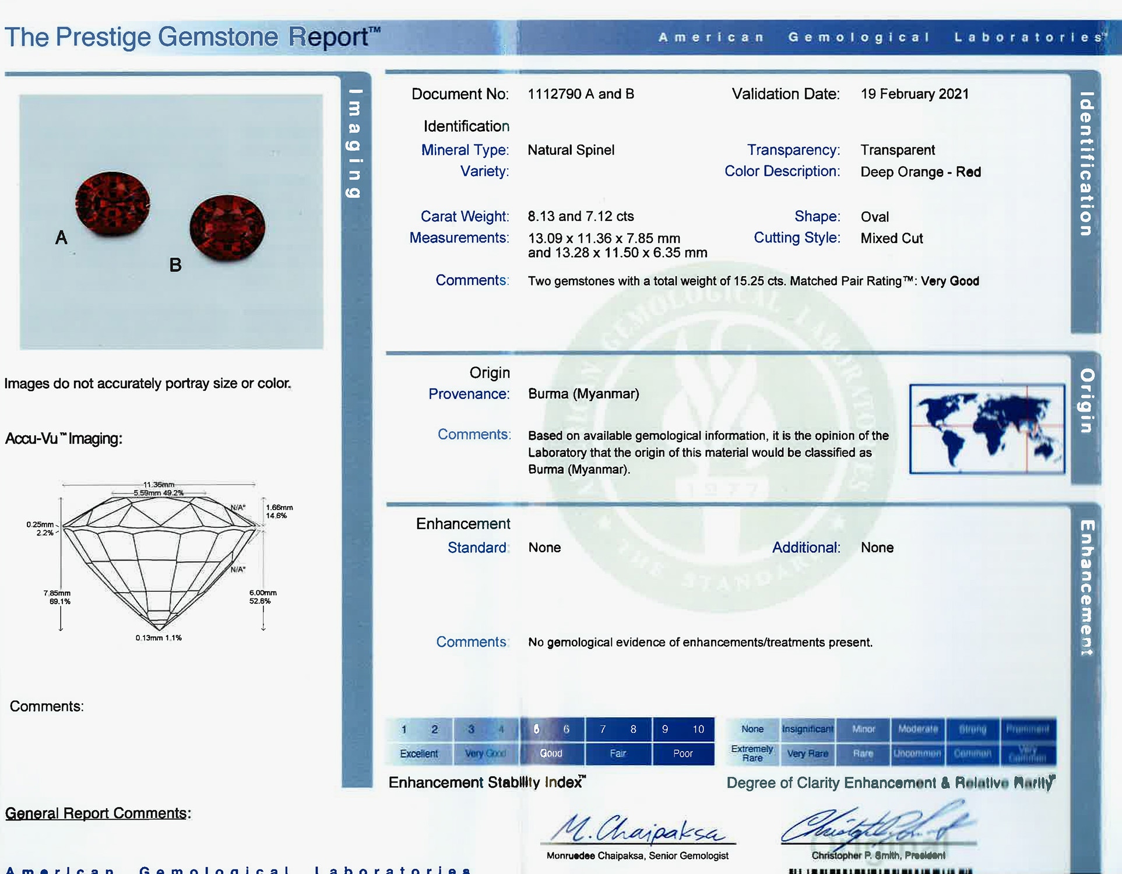Click the Good stability index cell

(x=551, y=753)
